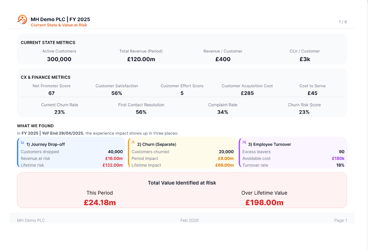The height and width of the screenshot is (250, 368).
Task: Click the Lifetime risk value £132.00m
Action: [x=113, y=165]
